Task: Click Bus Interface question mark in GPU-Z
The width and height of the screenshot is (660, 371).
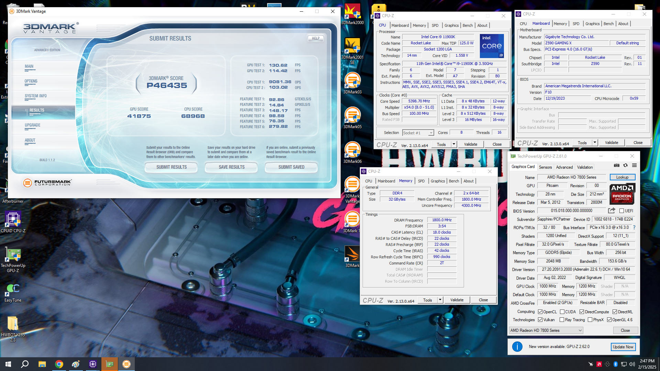Action: click(x=634, y=227)
